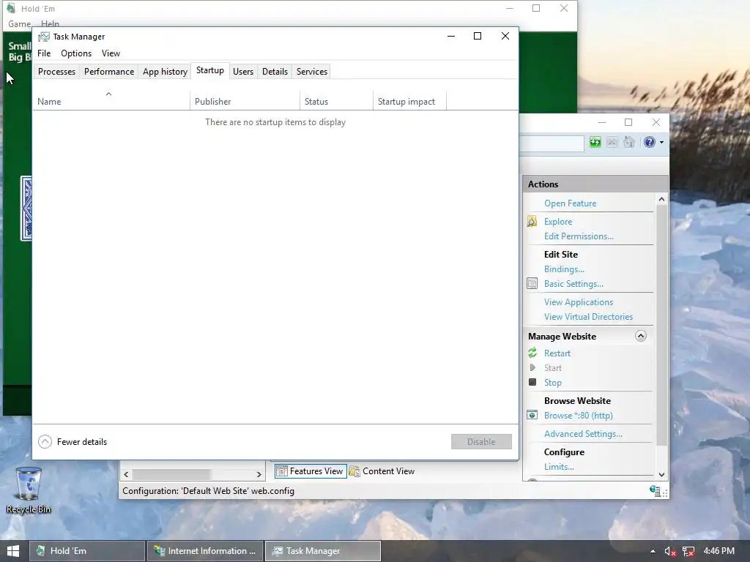This screenshot has width=750, height=562.
Task: Click the IIS stop loading icon
Action: [612, 142]
